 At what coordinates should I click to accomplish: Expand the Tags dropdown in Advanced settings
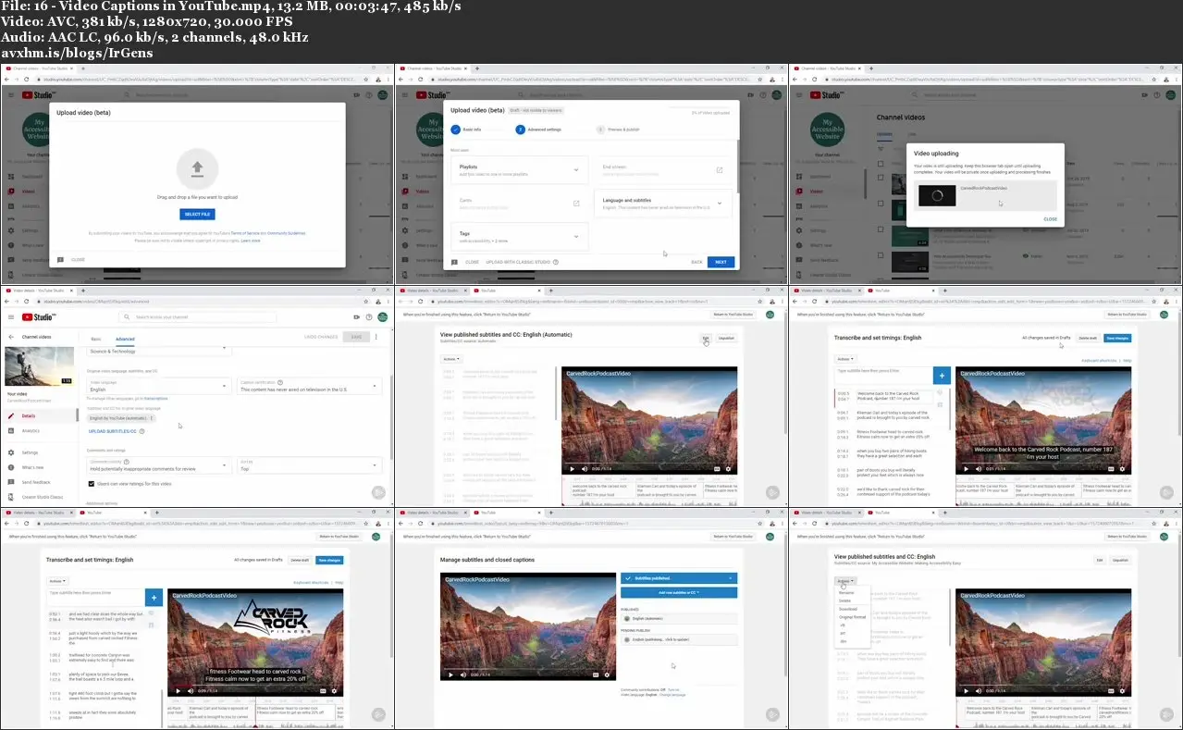pos(576,237)
